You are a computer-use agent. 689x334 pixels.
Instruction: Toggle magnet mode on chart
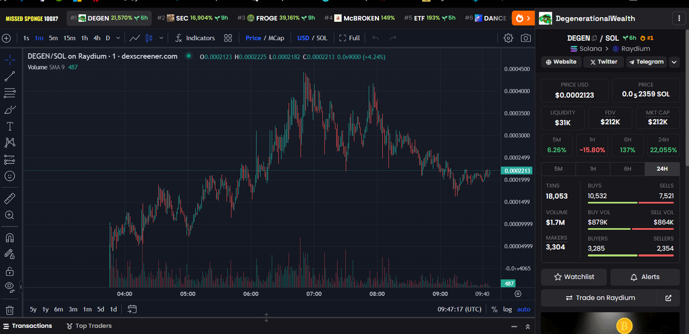click(10, 237)
